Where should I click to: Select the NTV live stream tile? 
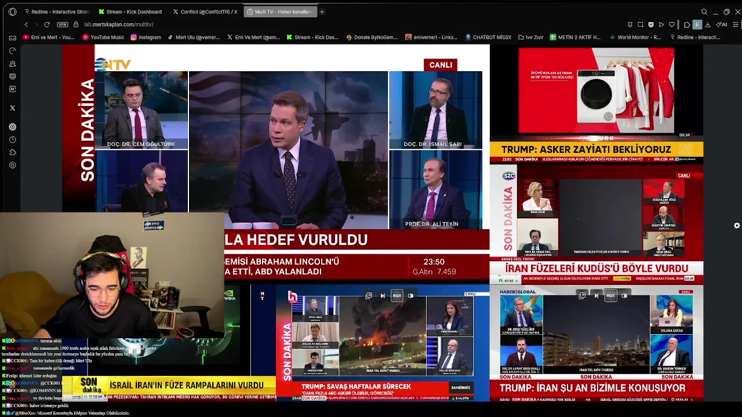(276, 163)
